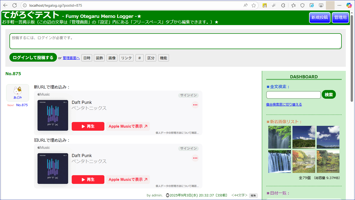Open the first Apple Music embed's more-options dots
This screenshot has height=200, width=355.
[195, 105]
